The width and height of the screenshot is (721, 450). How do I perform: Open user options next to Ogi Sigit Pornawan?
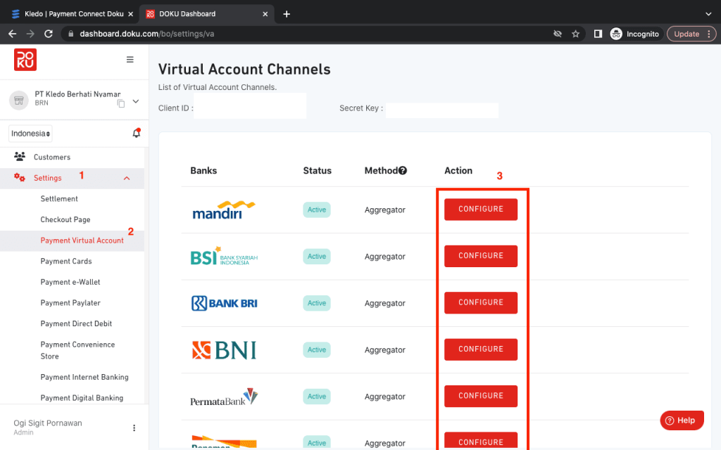pos(134,428)
